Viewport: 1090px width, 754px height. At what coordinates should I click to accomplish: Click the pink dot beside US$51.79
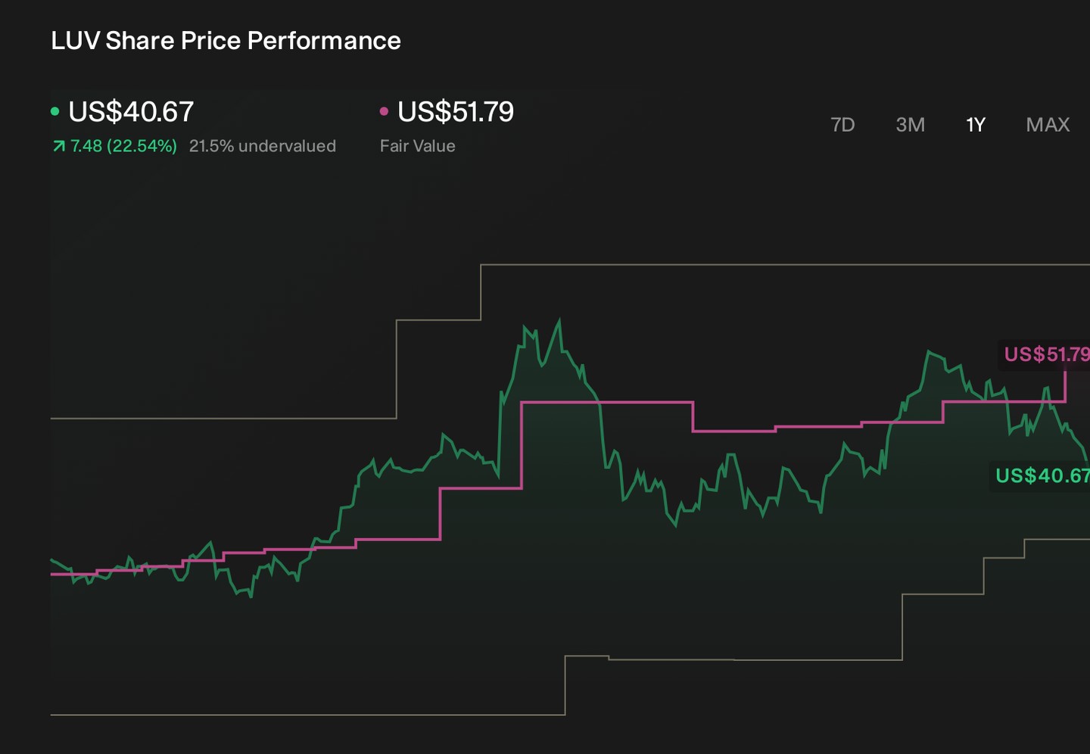pyautogui.click(x=384, y=111)
